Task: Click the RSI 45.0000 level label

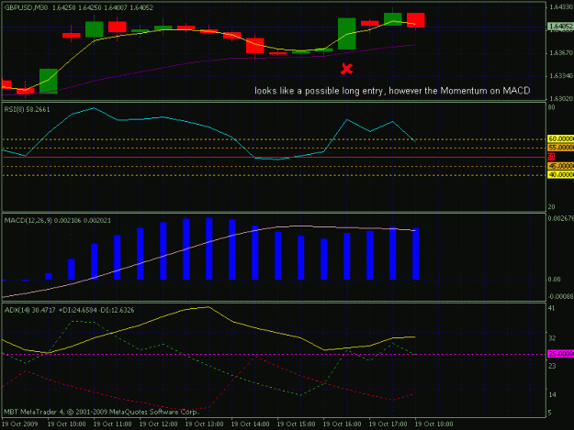Action: [x=560, y=166]
